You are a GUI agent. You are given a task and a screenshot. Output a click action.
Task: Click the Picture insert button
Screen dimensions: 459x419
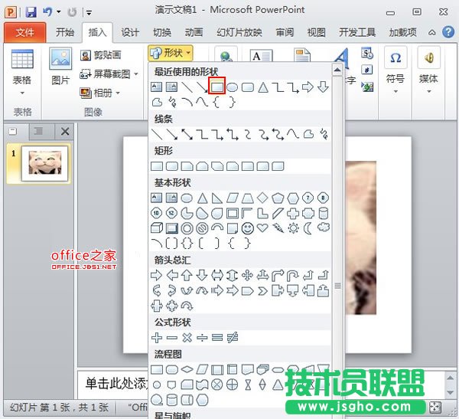point(60,67)
